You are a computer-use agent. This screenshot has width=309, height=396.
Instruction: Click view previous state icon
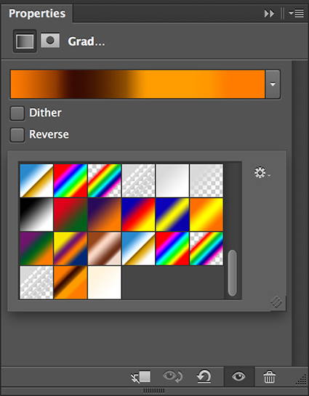(173, 377)
